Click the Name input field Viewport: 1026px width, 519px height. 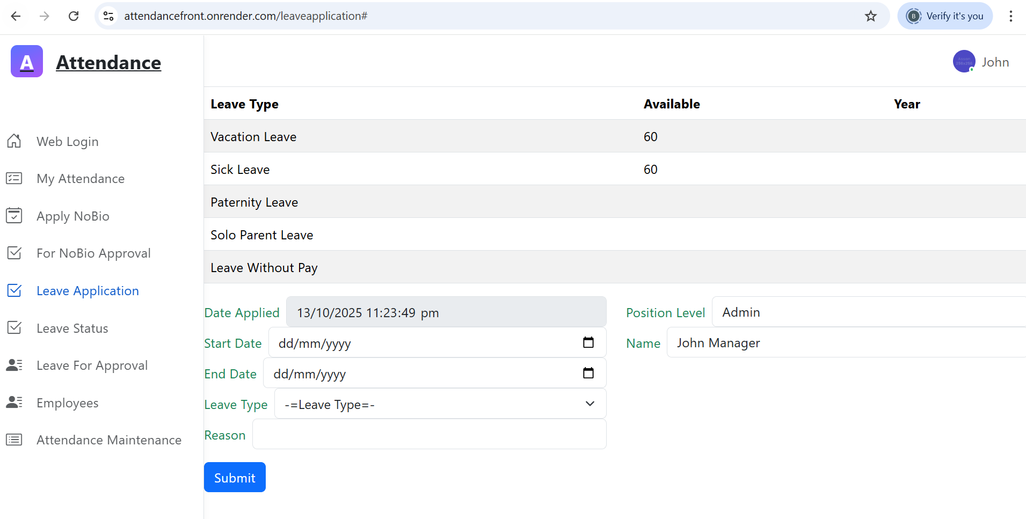pos(846,343)
